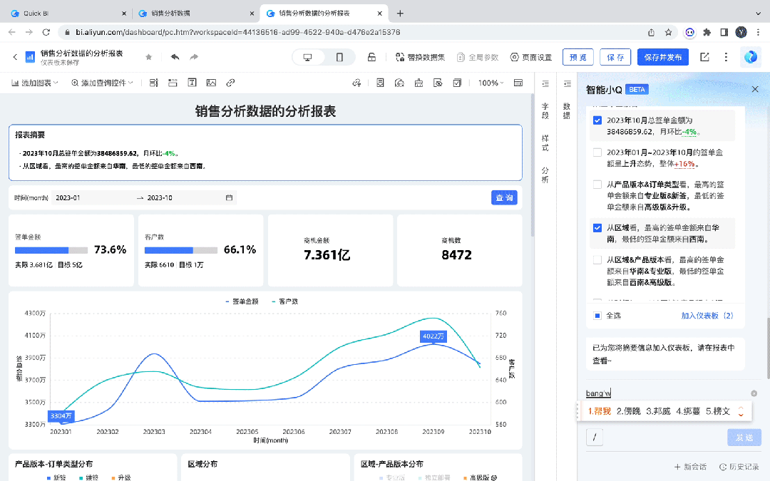Click the layout grid icon after zoom
The image size is (770, 481).
(518, 83)
